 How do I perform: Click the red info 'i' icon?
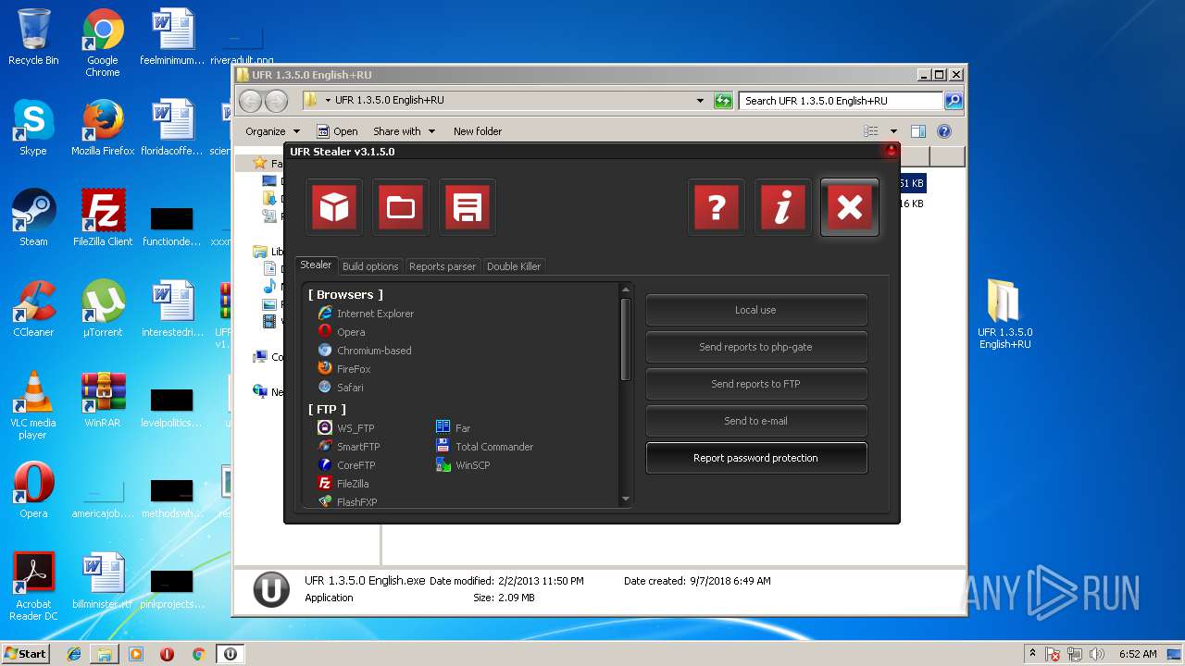[782, 207]
